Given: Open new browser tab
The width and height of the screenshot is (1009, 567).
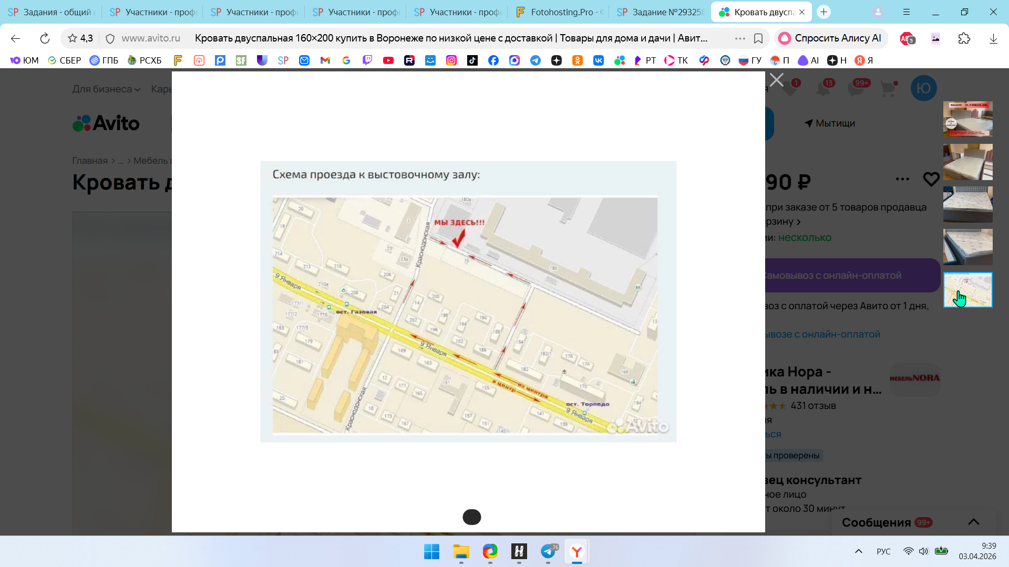Looking at the screenshot, I should [823, 12].
